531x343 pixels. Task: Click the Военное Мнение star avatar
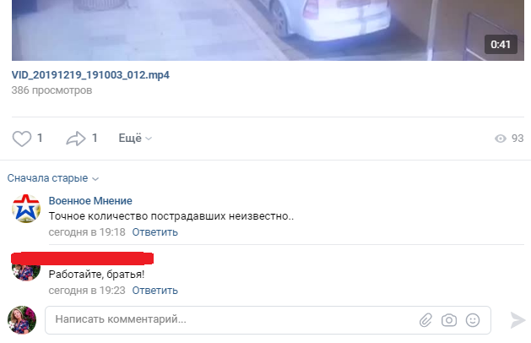[x=26, y=209]
